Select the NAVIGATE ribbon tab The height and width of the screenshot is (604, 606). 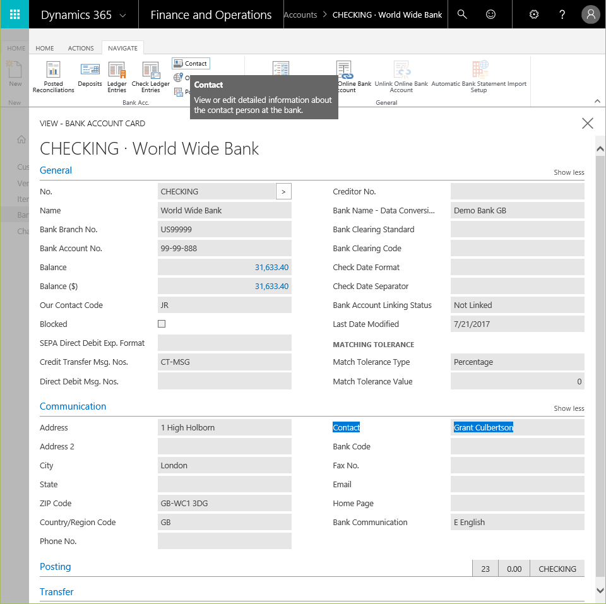(123, 49)
